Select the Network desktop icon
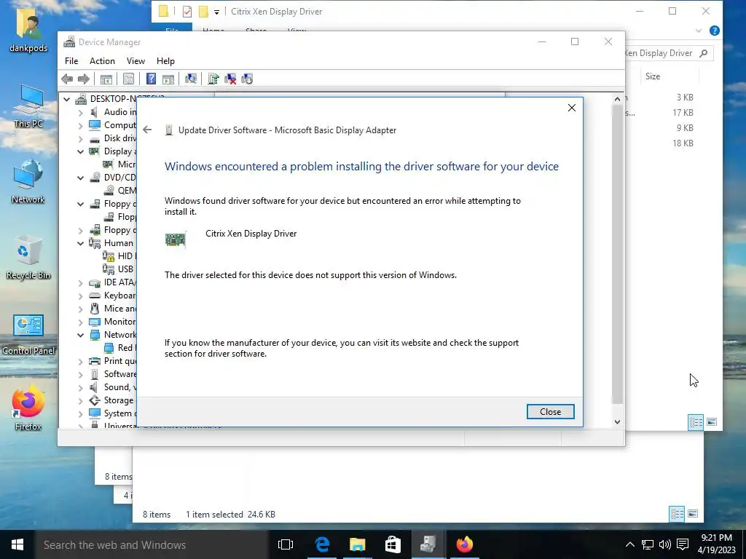746x559 pixels. point(28,181)
